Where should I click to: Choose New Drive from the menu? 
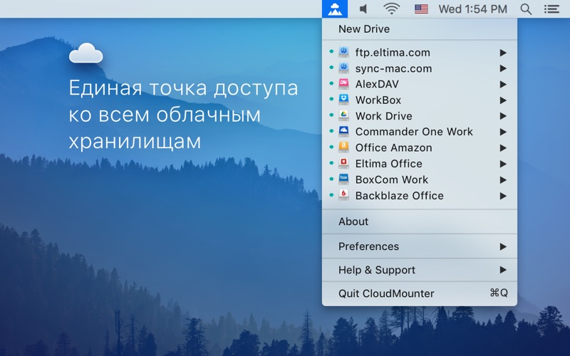pos(364,29)
